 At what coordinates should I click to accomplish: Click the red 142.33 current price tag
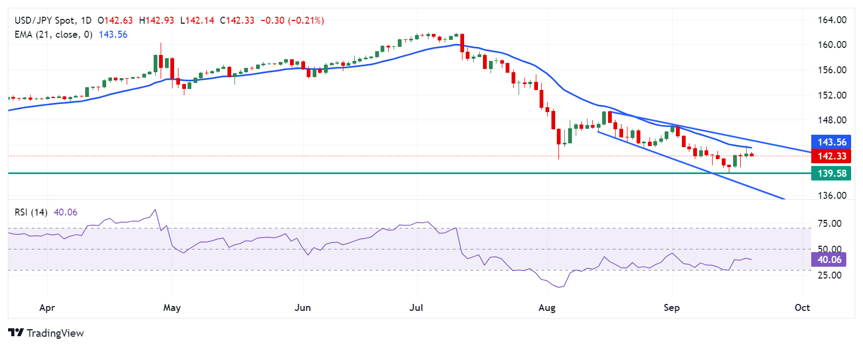click(x=831, y=156)
